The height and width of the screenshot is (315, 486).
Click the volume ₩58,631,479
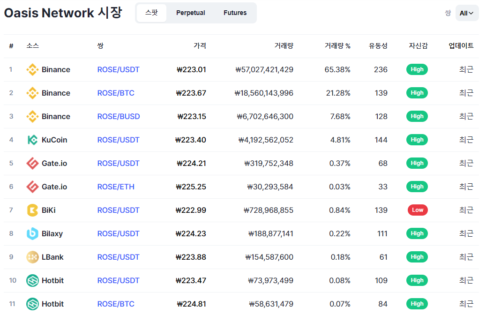point(271,304)
